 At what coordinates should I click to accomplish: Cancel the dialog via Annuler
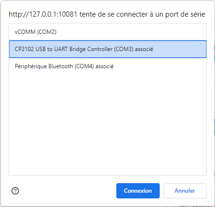coord(185,191)
